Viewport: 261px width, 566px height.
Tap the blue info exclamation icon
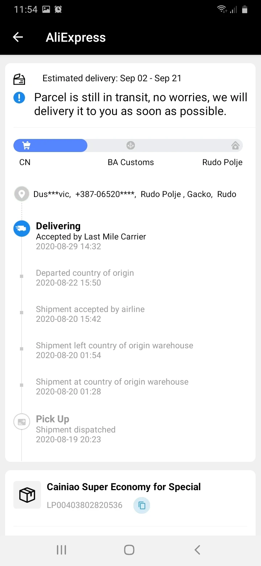coord(19,98)
